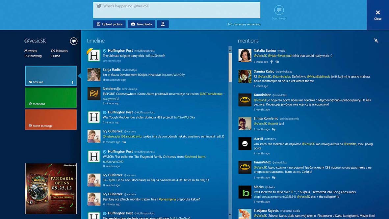Image resolution: width=389 pixels, height=219 pixels.
Task: Click the @vetcloud mention in Natalia Burina's tweet
Action: (x=284, y=56)
